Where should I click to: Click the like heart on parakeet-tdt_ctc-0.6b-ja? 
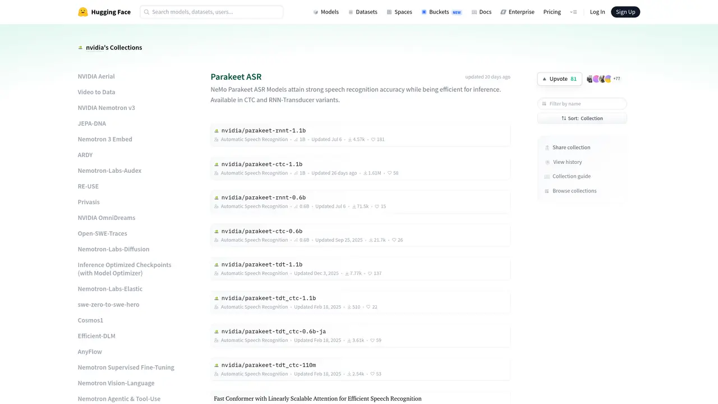[x=372, y=341]
